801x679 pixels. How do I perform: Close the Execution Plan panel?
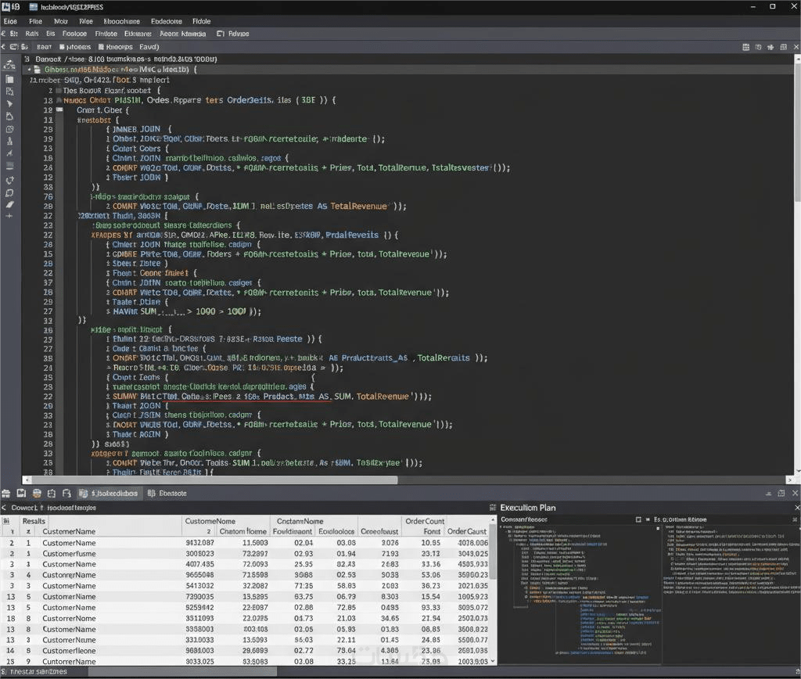pyautogui.click(x=797, y=508)
